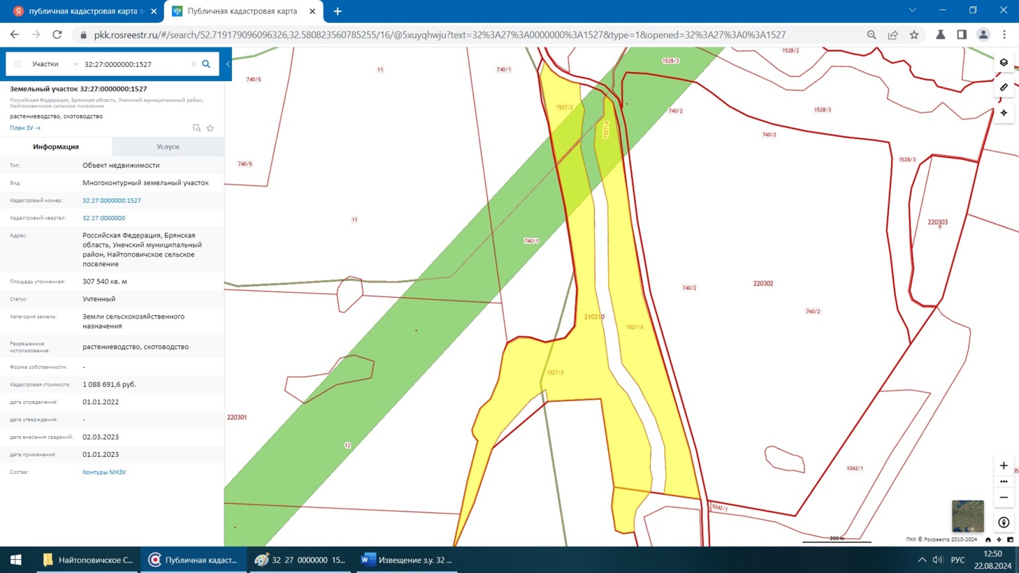Screen dimensions: 1019x573
Task: Click into the cadastral number search field
Action: pos(133,64)
